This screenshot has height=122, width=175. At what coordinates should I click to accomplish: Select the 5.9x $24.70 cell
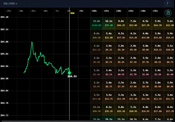(158, 23)
